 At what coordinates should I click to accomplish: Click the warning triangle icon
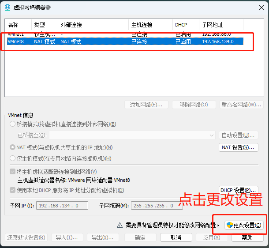(x=120, y=225)
